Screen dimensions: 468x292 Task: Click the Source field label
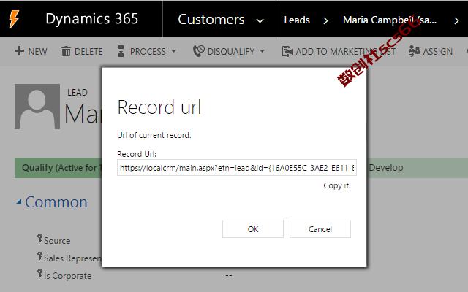(57, 241)
